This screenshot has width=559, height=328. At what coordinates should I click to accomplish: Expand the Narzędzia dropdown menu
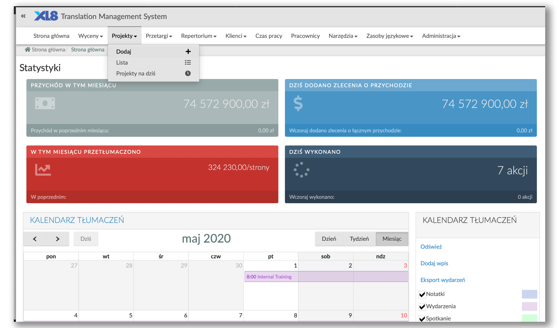coord(343,36)
